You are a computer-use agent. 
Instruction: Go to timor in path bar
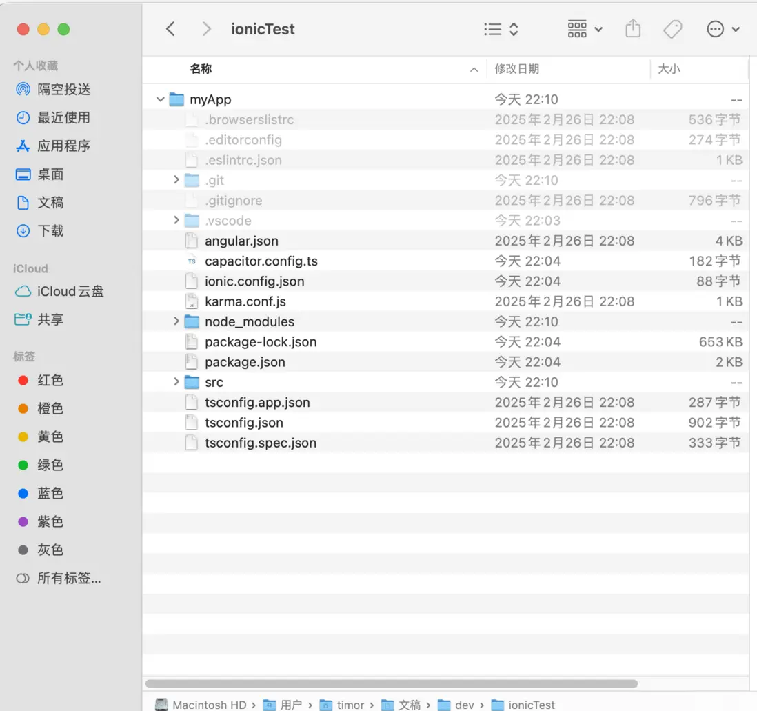tap(342, 705)
